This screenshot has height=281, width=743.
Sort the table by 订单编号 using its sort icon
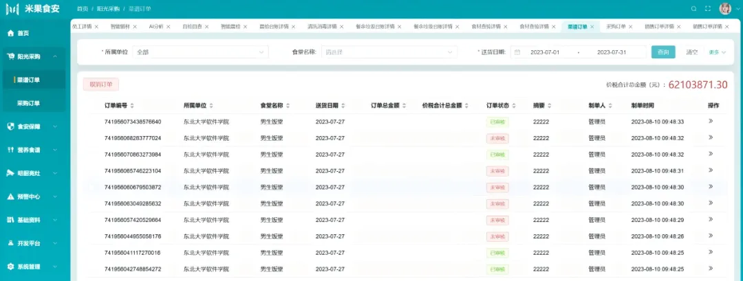coord(132,106)
